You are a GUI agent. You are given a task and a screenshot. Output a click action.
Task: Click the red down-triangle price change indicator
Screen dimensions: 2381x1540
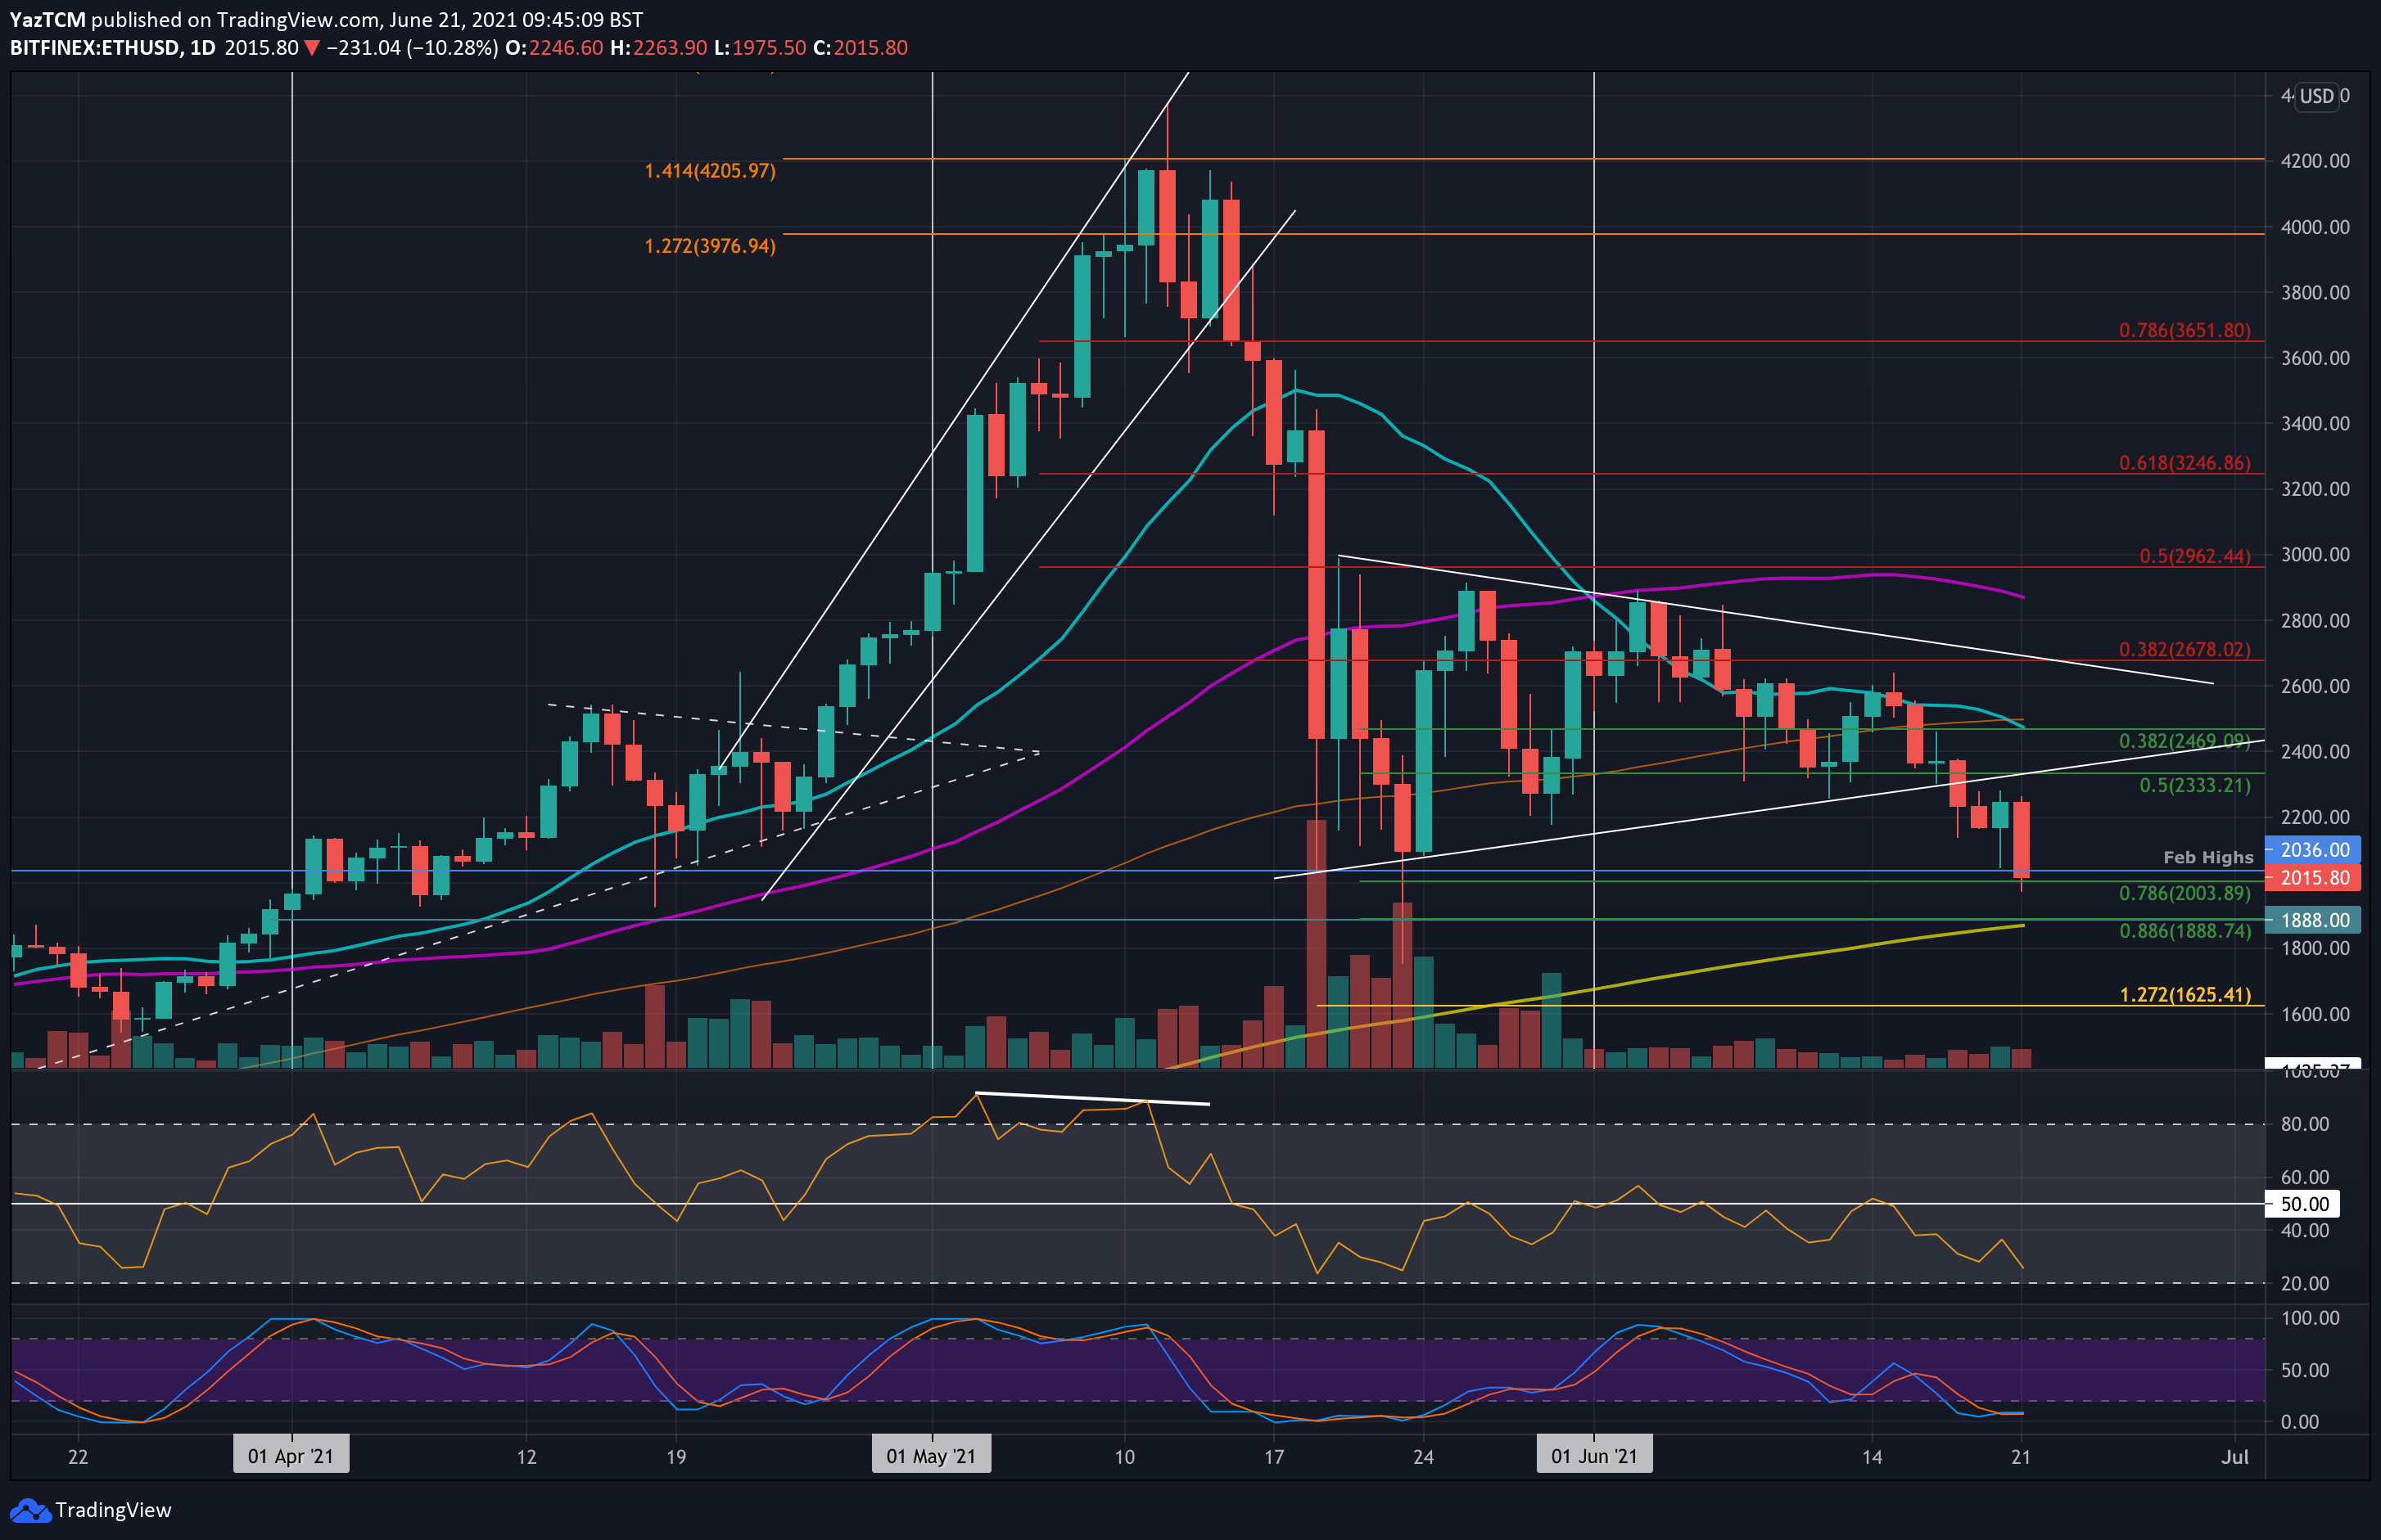coord(312,48)
